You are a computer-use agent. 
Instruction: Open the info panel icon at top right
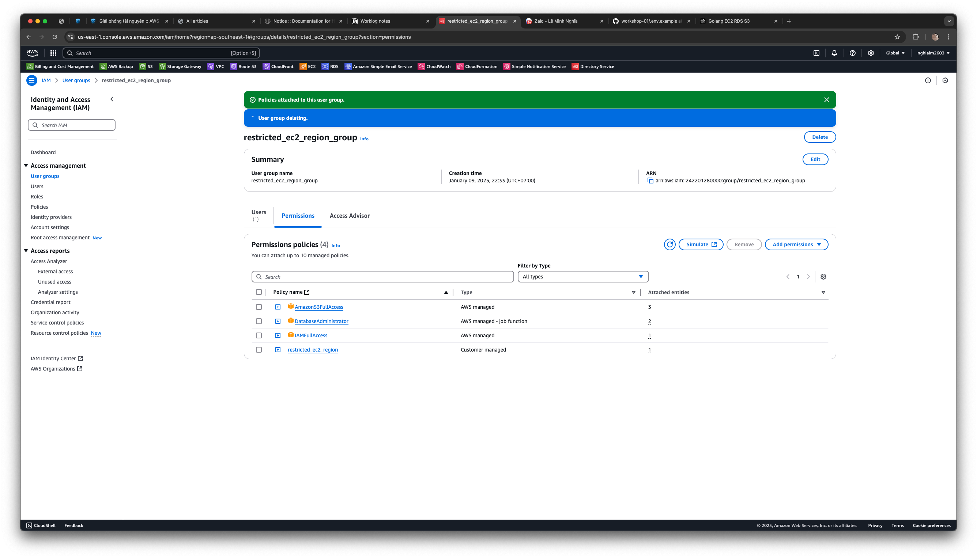click(928, 80)
